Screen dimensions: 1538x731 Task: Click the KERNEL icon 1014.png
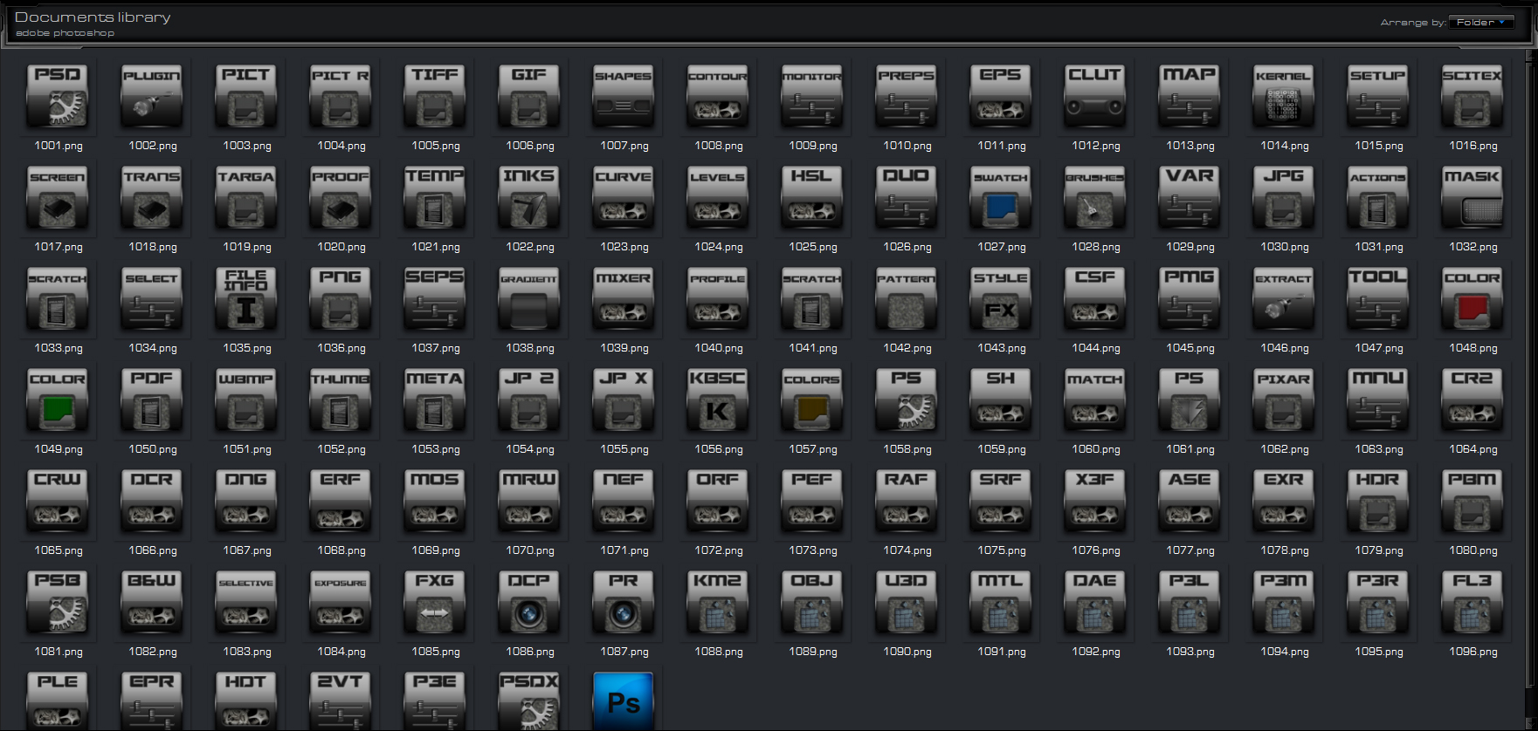1284,96
